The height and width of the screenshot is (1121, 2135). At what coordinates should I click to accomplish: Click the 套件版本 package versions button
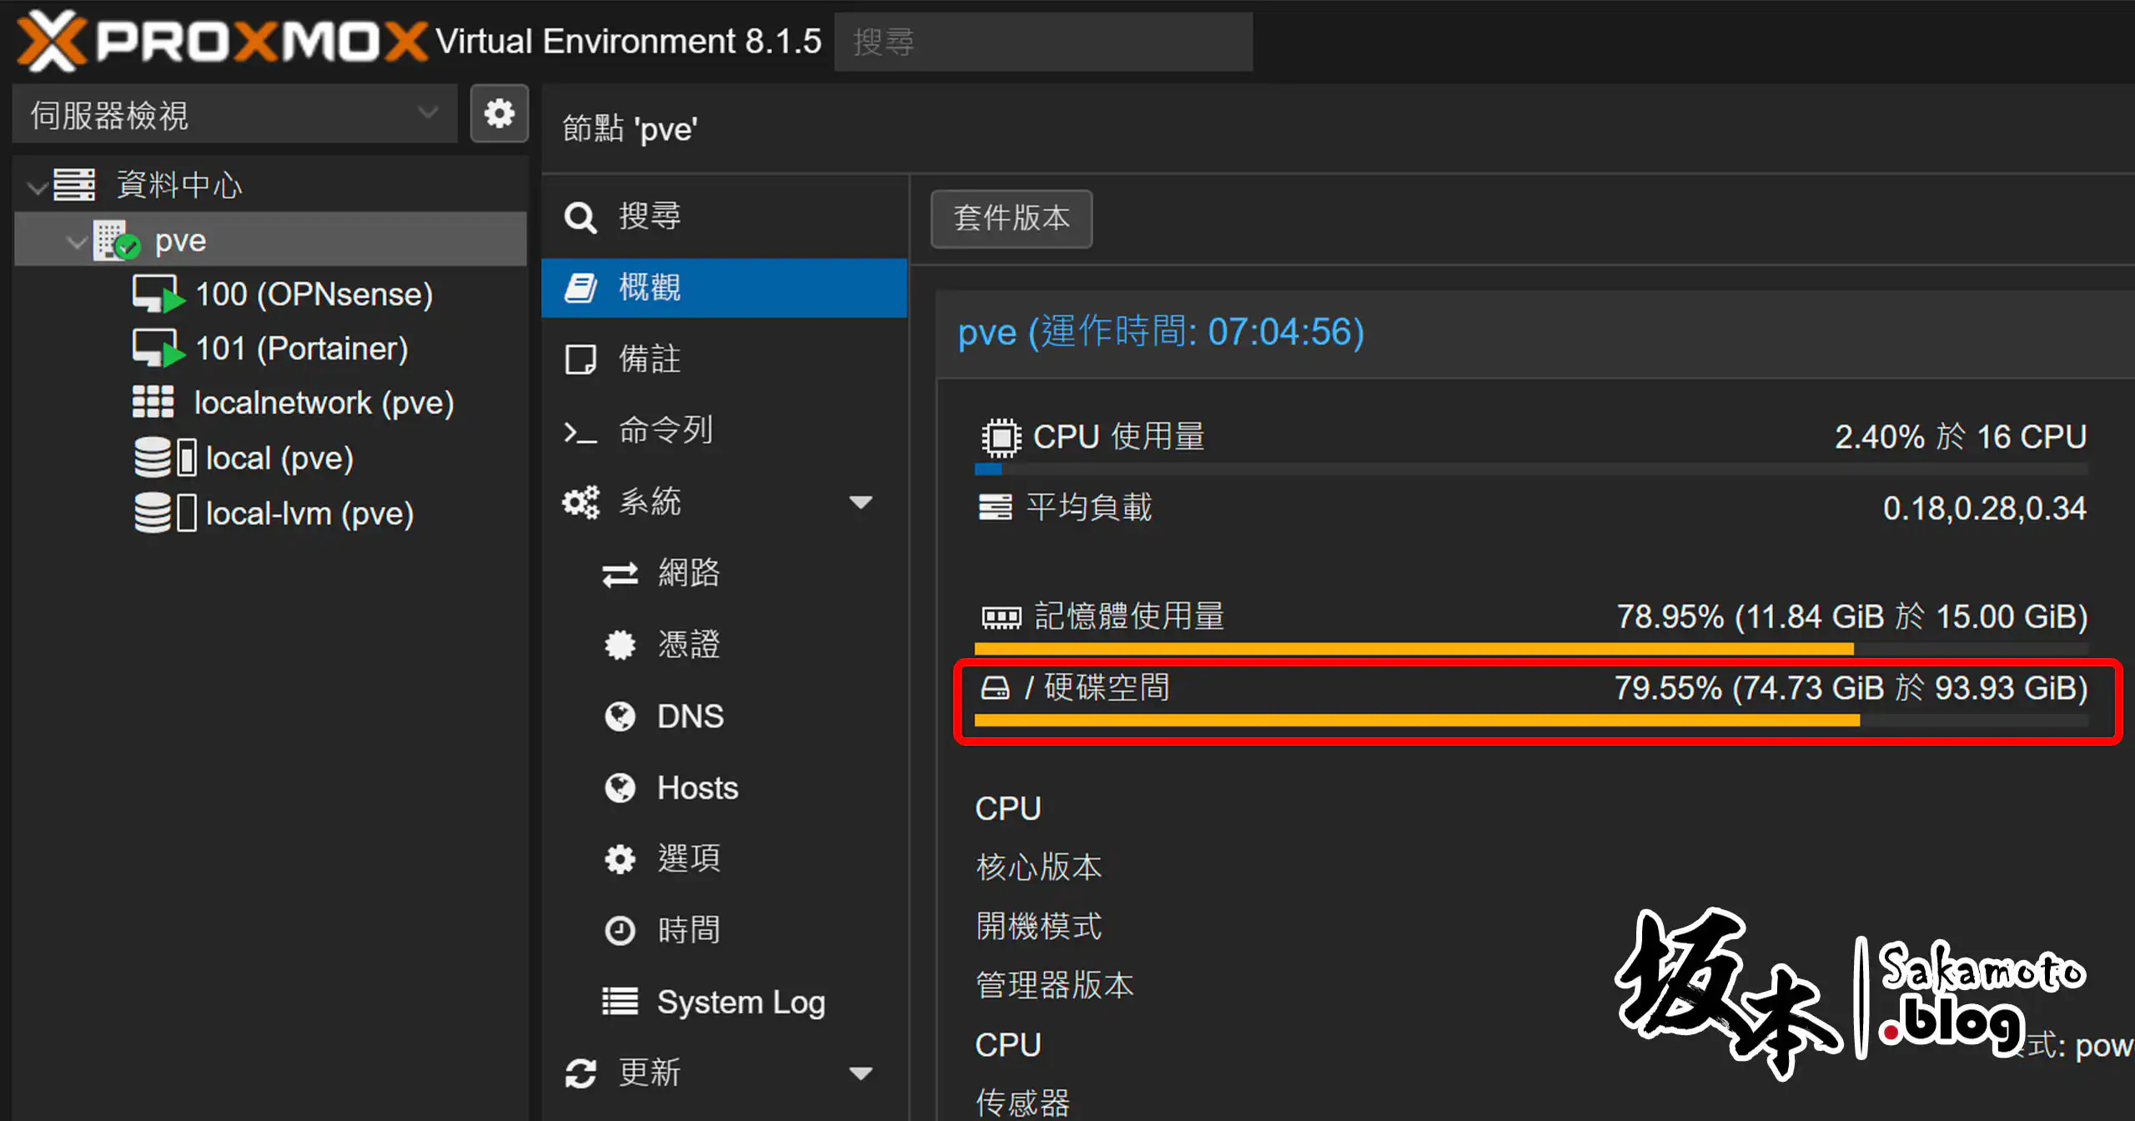[x=1011, y=219]
